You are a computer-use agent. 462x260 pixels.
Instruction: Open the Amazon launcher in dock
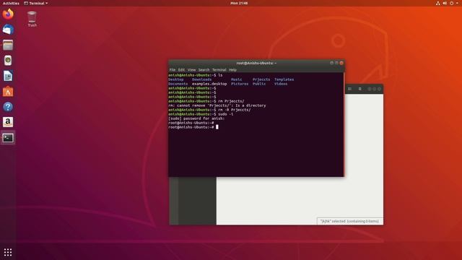tap(8, 122)
